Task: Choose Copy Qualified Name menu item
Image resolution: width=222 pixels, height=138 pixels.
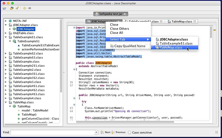Action: tap(128, 46)
